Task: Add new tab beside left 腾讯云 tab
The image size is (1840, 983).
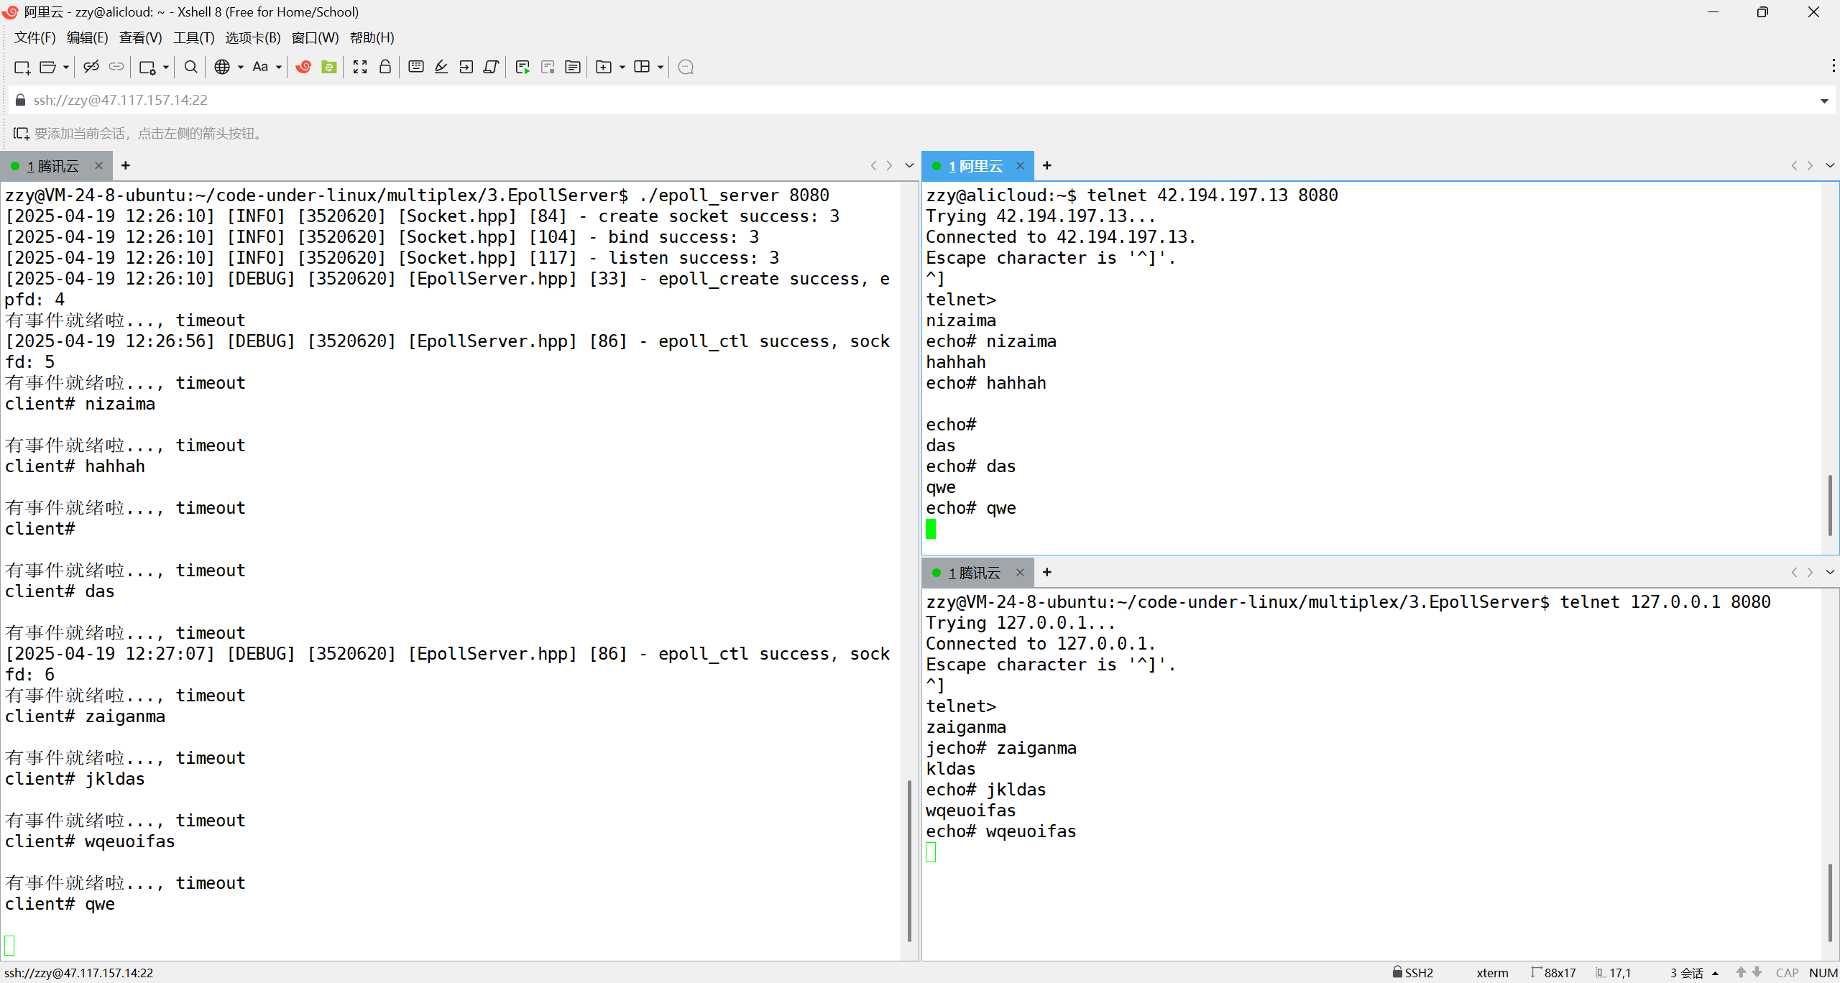Action: pyautogui.click(x=126, y=166)
